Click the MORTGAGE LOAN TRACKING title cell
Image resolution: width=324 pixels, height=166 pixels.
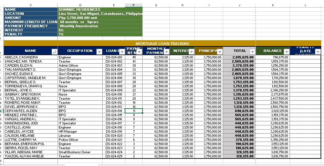tap(163, 44)
